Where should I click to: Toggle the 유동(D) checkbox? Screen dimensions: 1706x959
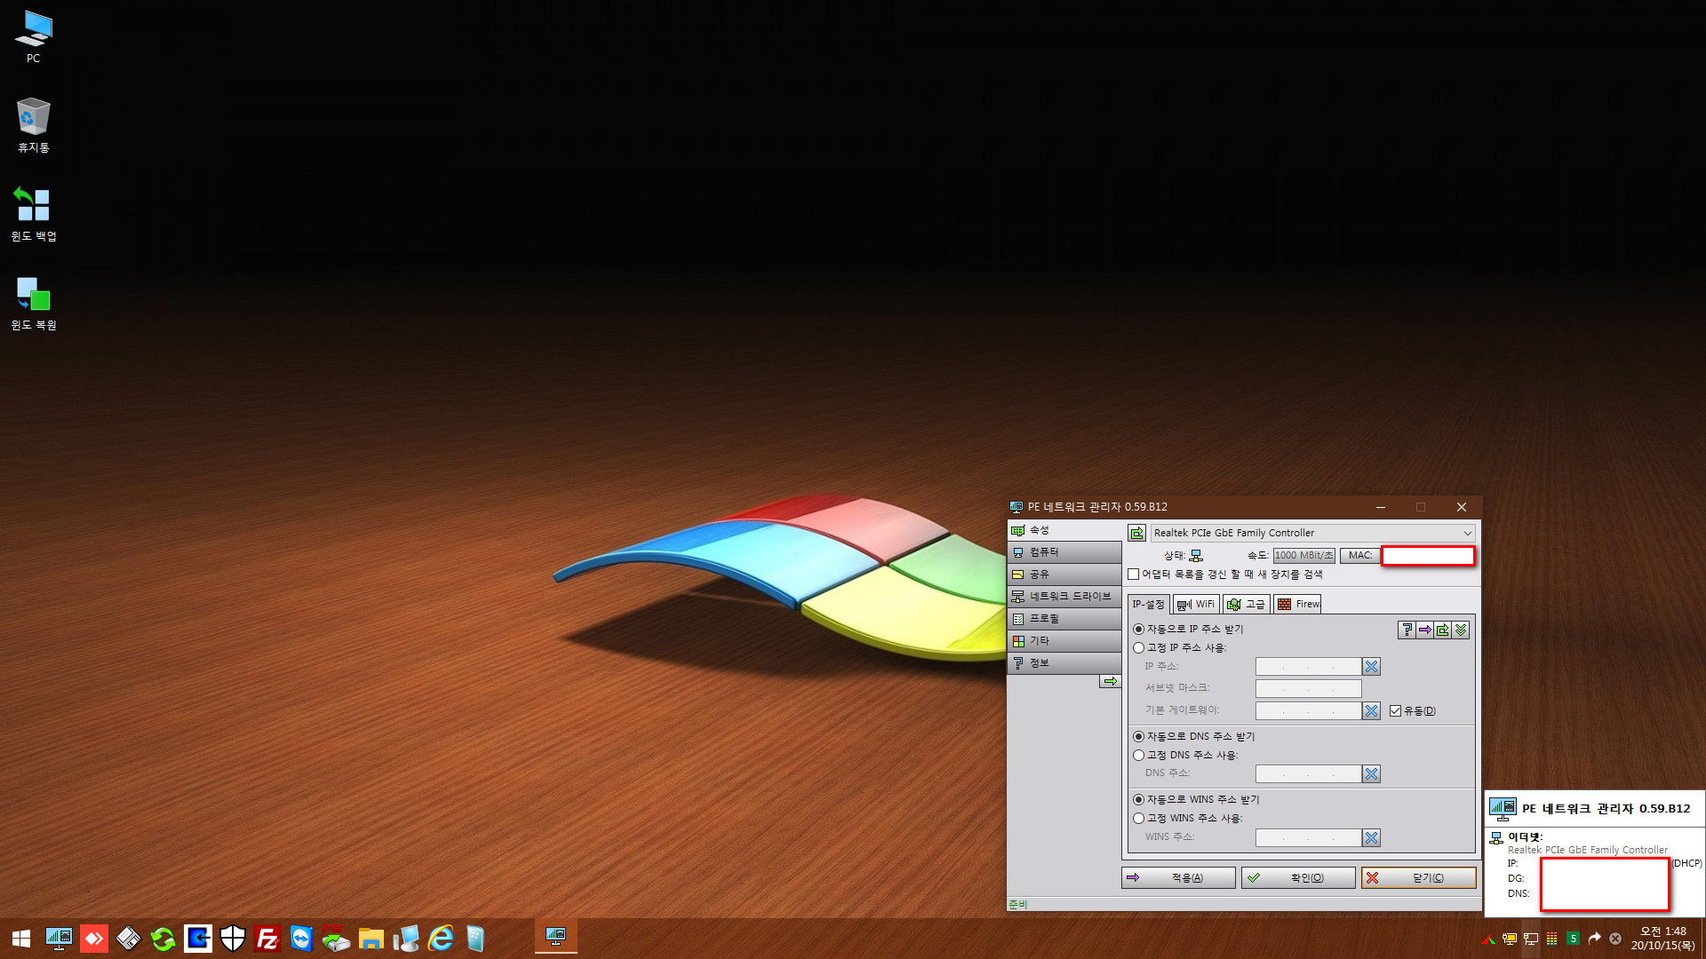pos(1395,710)
